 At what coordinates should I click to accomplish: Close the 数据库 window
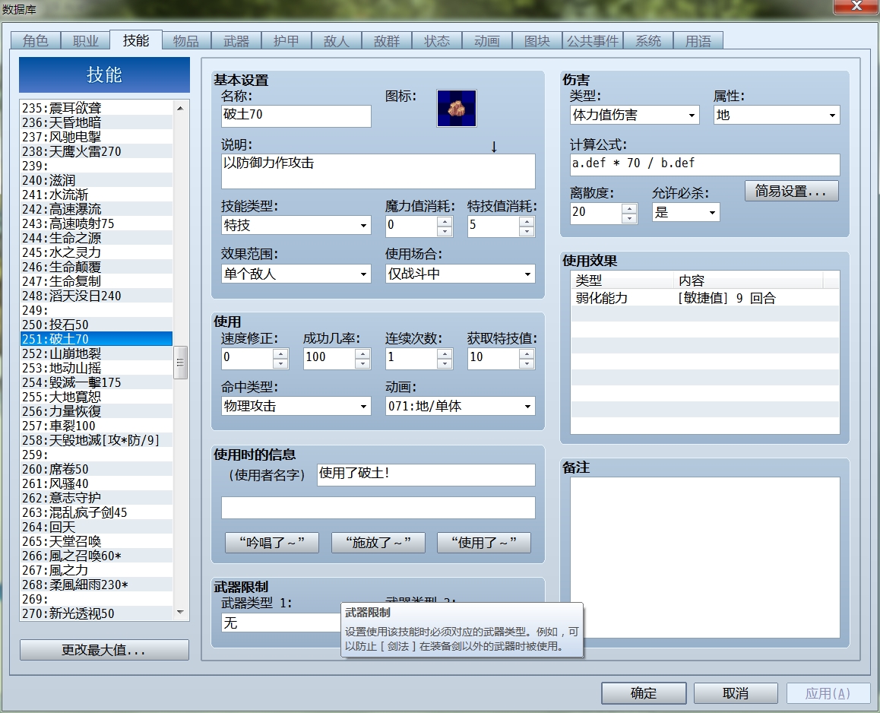tap(856, 5)
